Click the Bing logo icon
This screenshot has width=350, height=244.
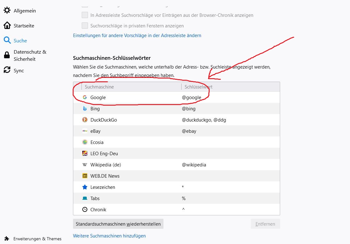(85, 109)
